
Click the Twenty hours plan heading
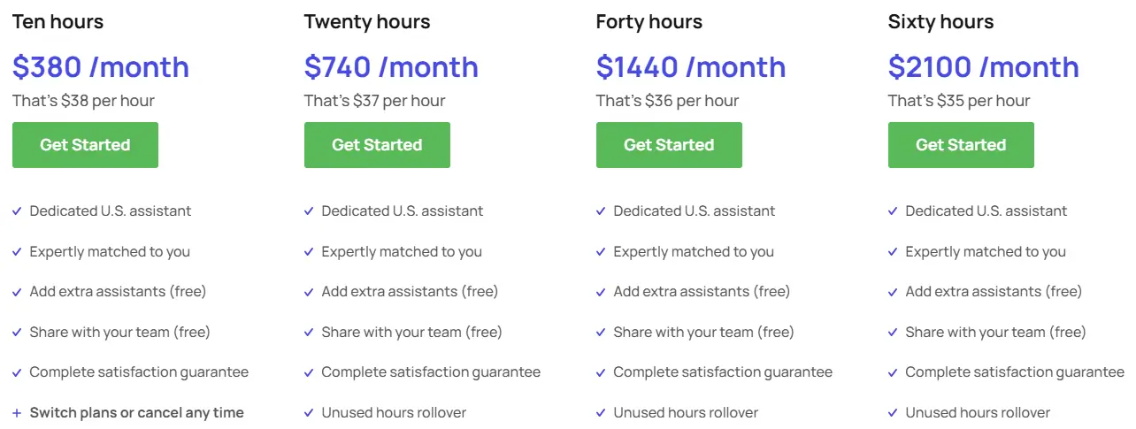(x=367, y=21)
